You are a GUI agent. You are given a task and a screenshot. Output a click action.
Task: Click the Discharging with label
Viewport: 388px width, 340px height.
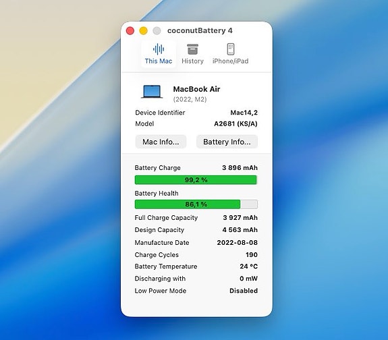[x=160, y=279]
